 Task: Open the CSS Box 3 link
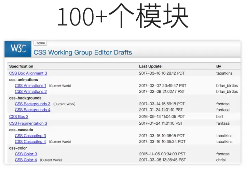[x=19, y=117]
